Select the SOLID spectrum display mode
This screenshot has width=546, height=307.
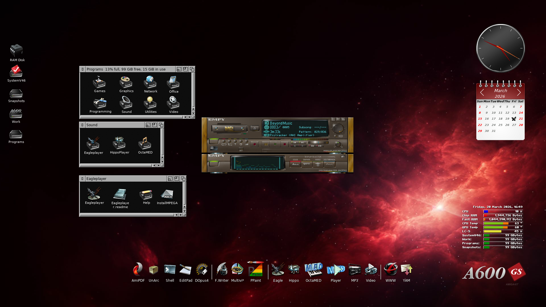[295, 164]
